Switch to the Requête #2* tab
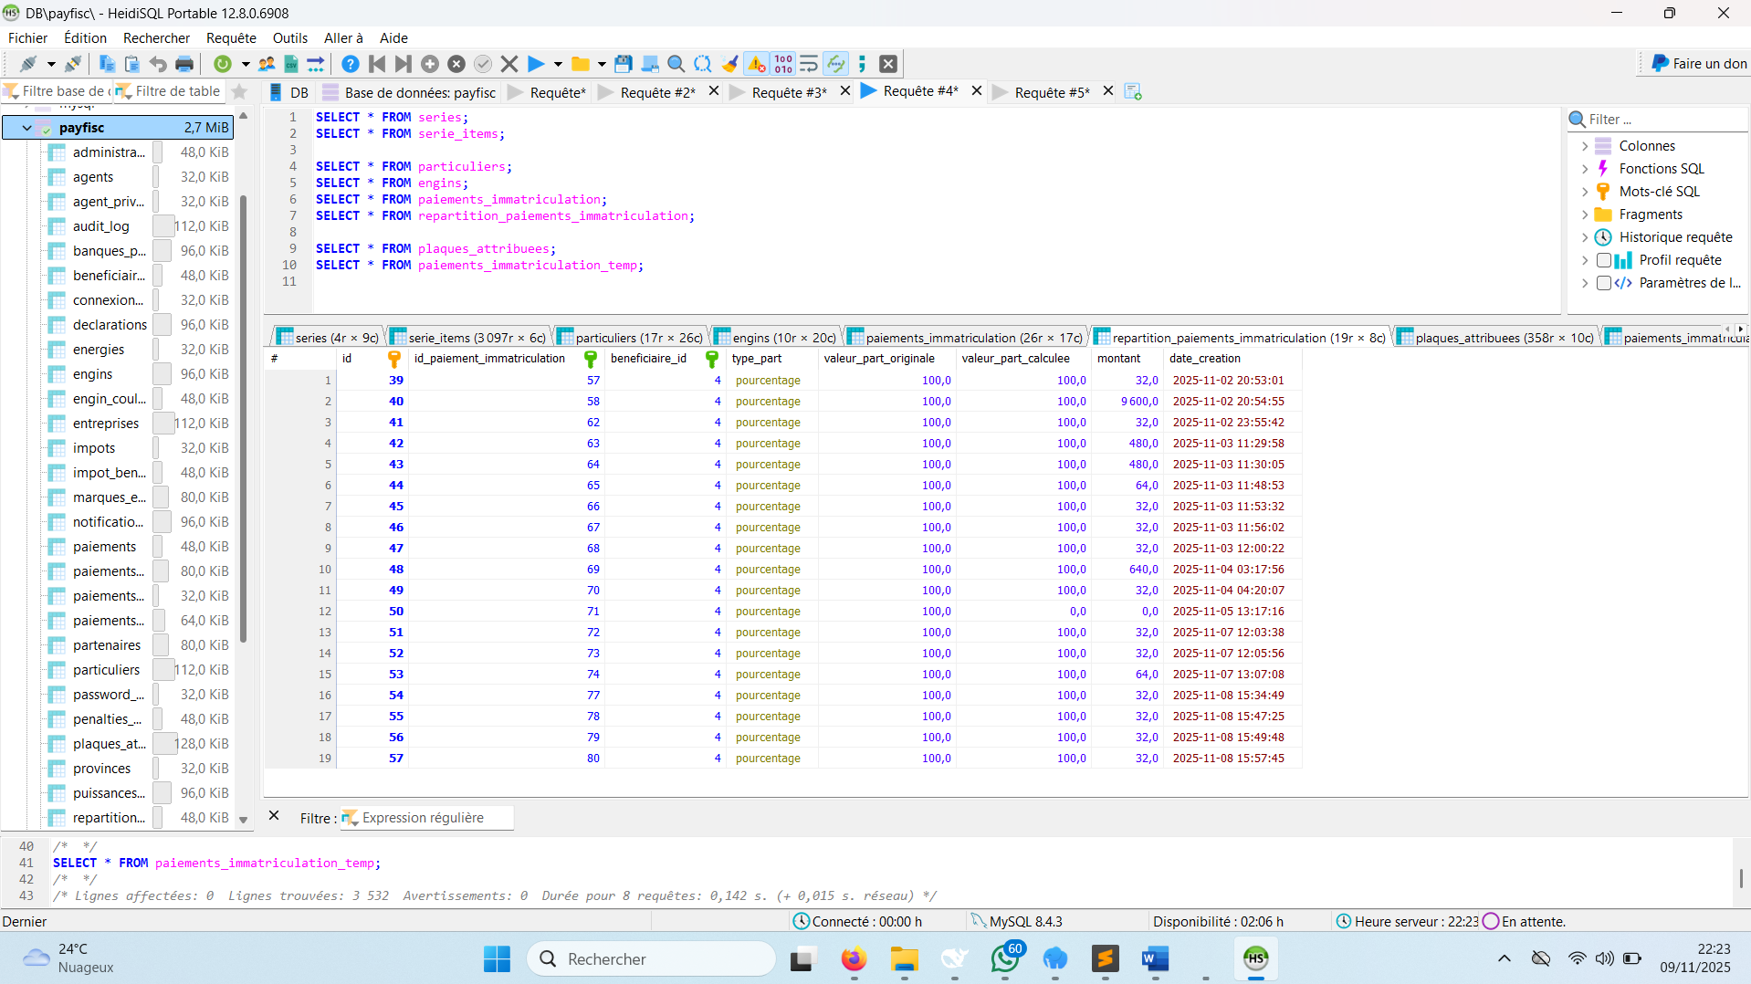The height and width of the screenshot is (984, 1751). click(656, 92)
